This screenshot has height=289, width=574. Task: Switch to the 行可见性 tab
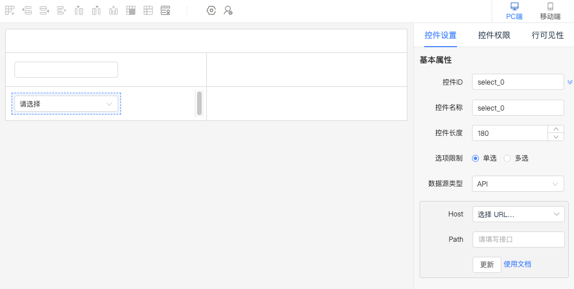547,36
